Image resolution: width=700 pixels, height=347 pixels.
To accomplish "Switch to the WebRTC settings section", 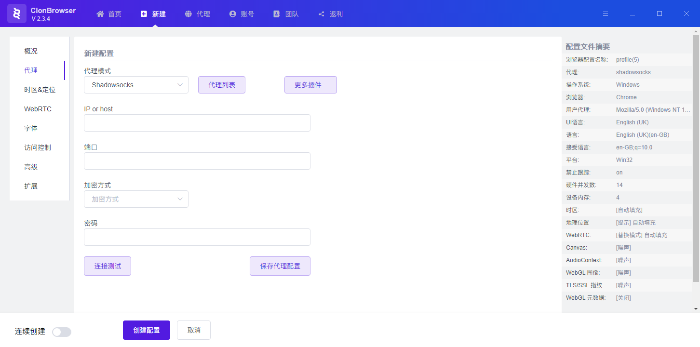I will pyautogui.click(x=38, y=108).
